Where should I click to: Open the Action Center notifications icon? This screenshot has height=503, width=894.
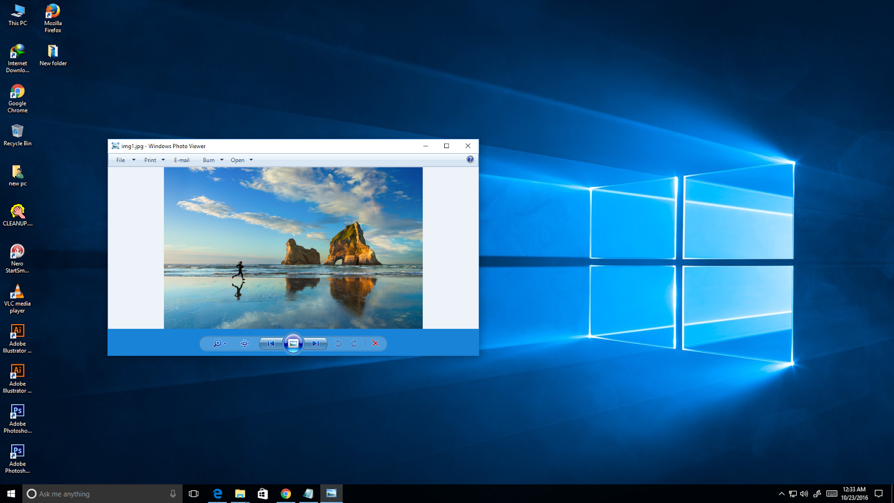pos(879,493)
